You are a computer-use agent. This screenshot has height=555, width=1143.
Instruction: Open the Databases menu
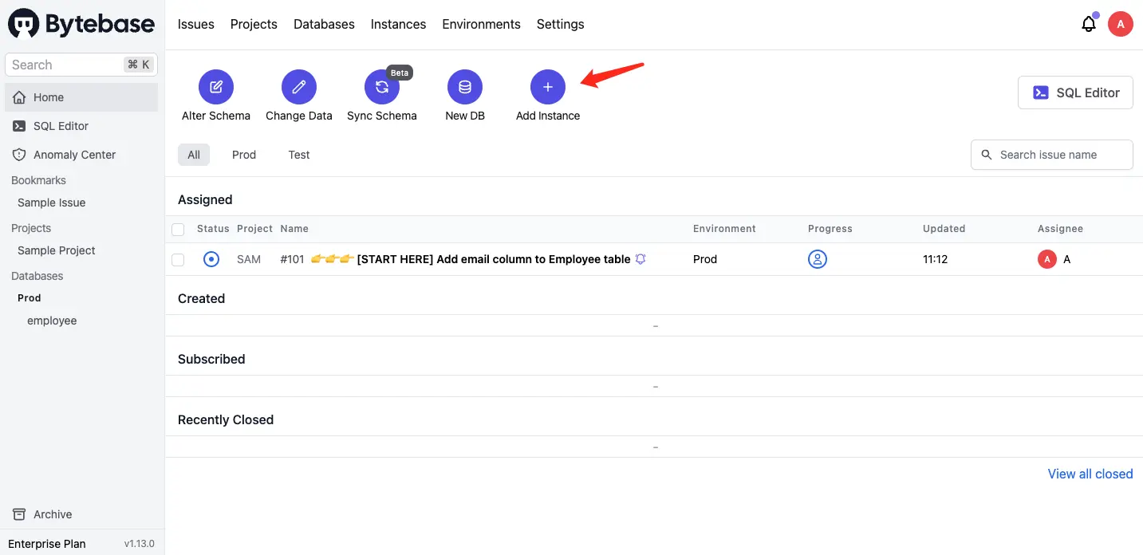pyautogui.click(x=324, y=24)
